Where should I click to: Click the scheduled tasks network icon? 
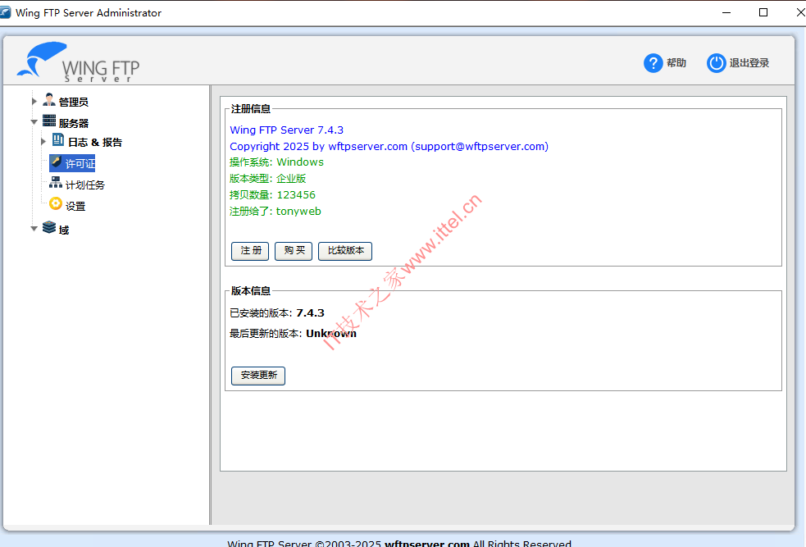(x=56, y=183)
